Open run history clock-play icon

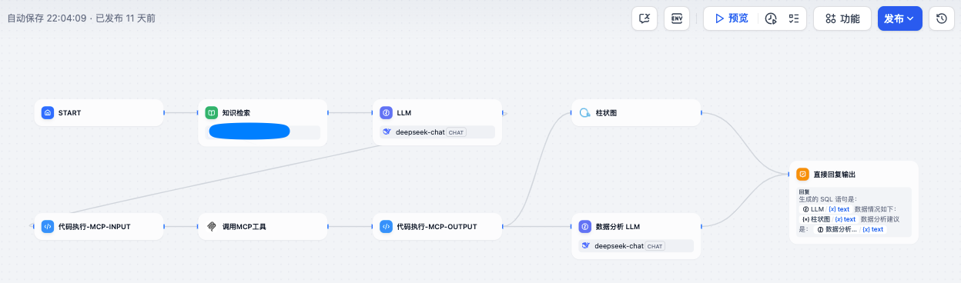pos(771,18)
